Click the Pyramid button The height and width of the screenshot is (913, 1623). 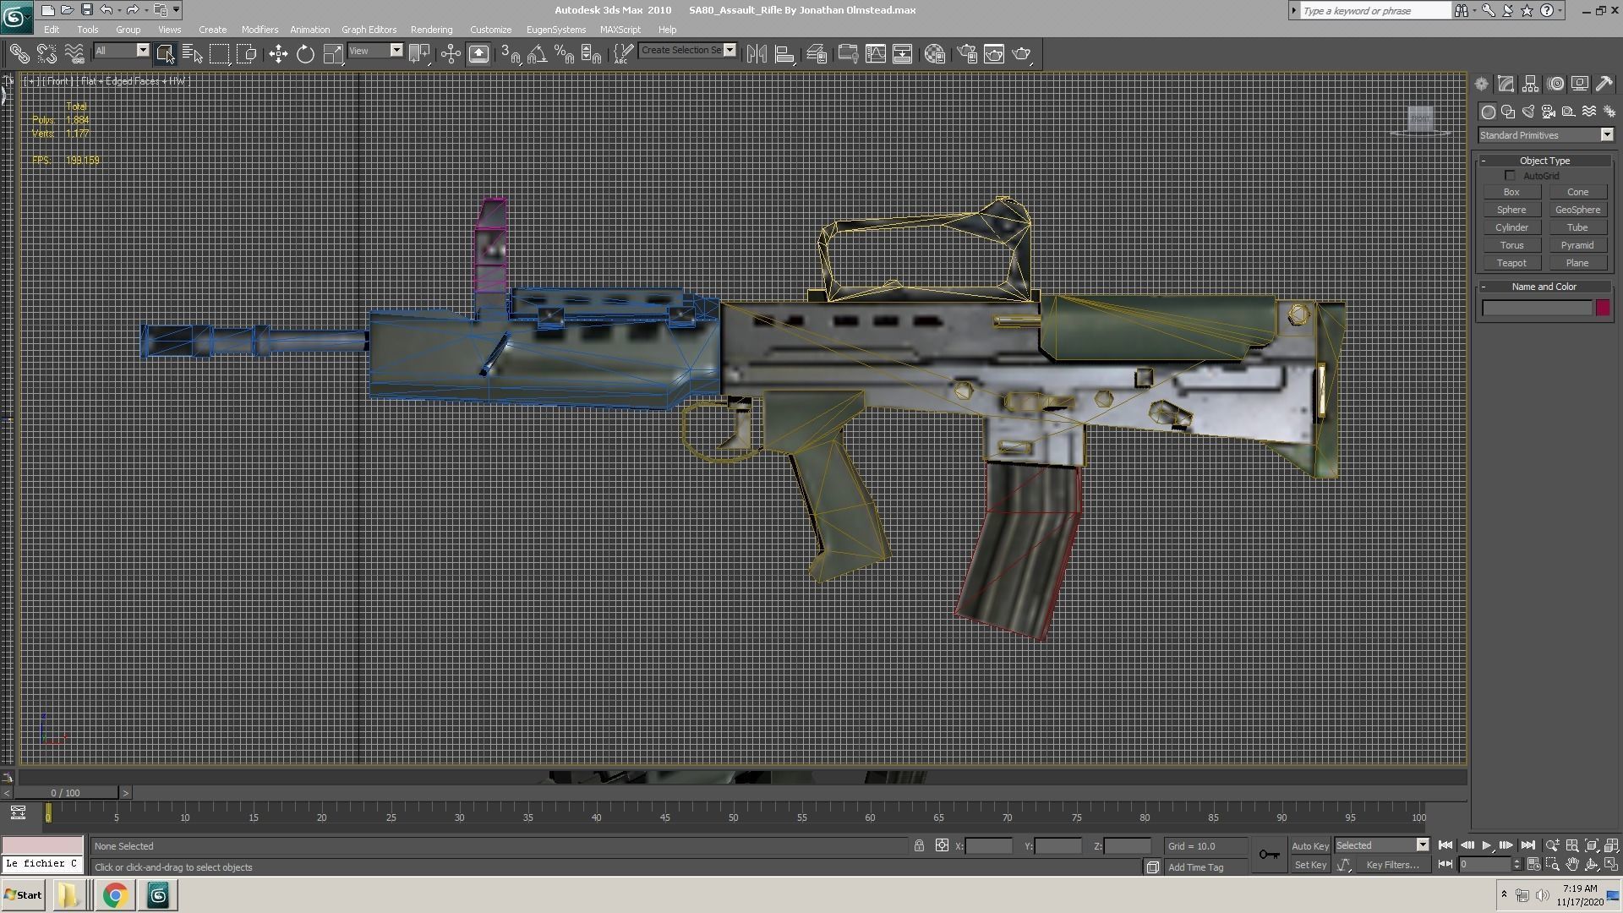click(x=1577, y=245)
